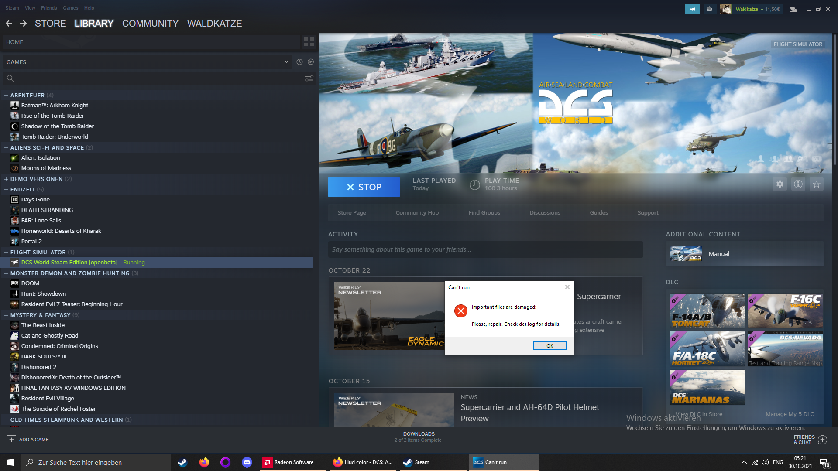Collapse OLD TIMES STEAMPUNK AND WESTERN category
838x471 pixels.
point(6,420)
